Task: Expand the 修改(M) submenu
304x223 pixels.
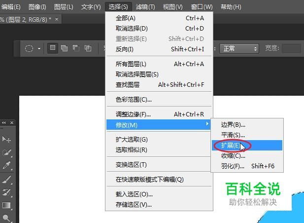Action: pos(159,125)
